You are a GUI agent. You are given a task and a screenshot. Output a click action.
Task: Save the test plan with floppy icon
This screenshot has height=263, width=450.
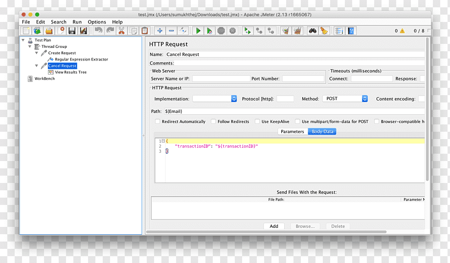coord(72,31)
